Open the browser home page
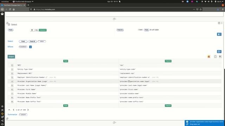225x126 pixels. [x=14, y=9]
